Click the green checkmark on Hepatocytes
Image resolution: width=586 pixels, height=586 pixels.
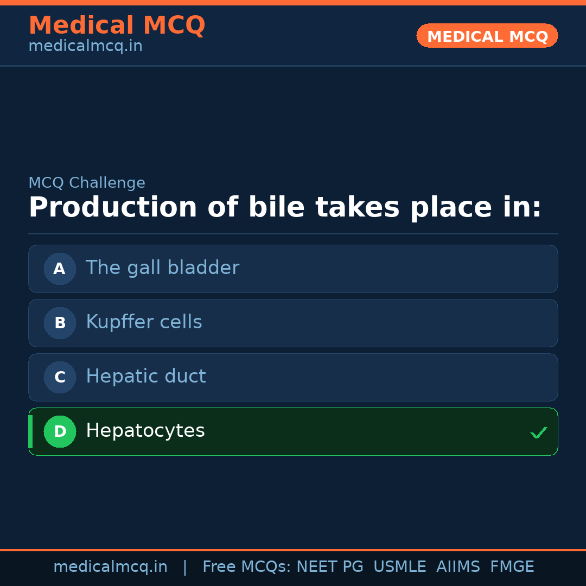tap(538, 432)
